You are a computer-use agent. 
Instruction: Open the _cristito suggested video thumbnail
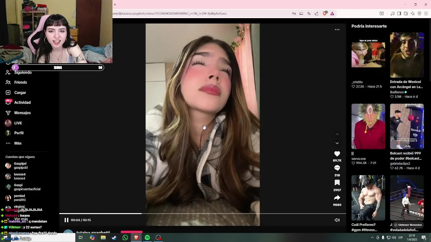coord(368,55)
